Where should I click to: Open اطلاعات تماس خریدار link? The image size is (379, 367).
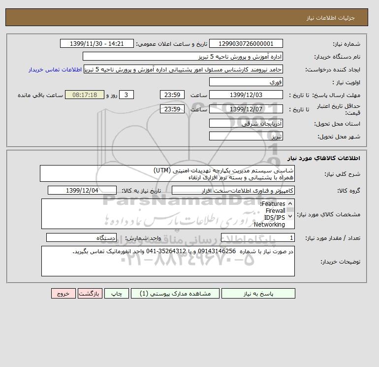tap(55, 69)
